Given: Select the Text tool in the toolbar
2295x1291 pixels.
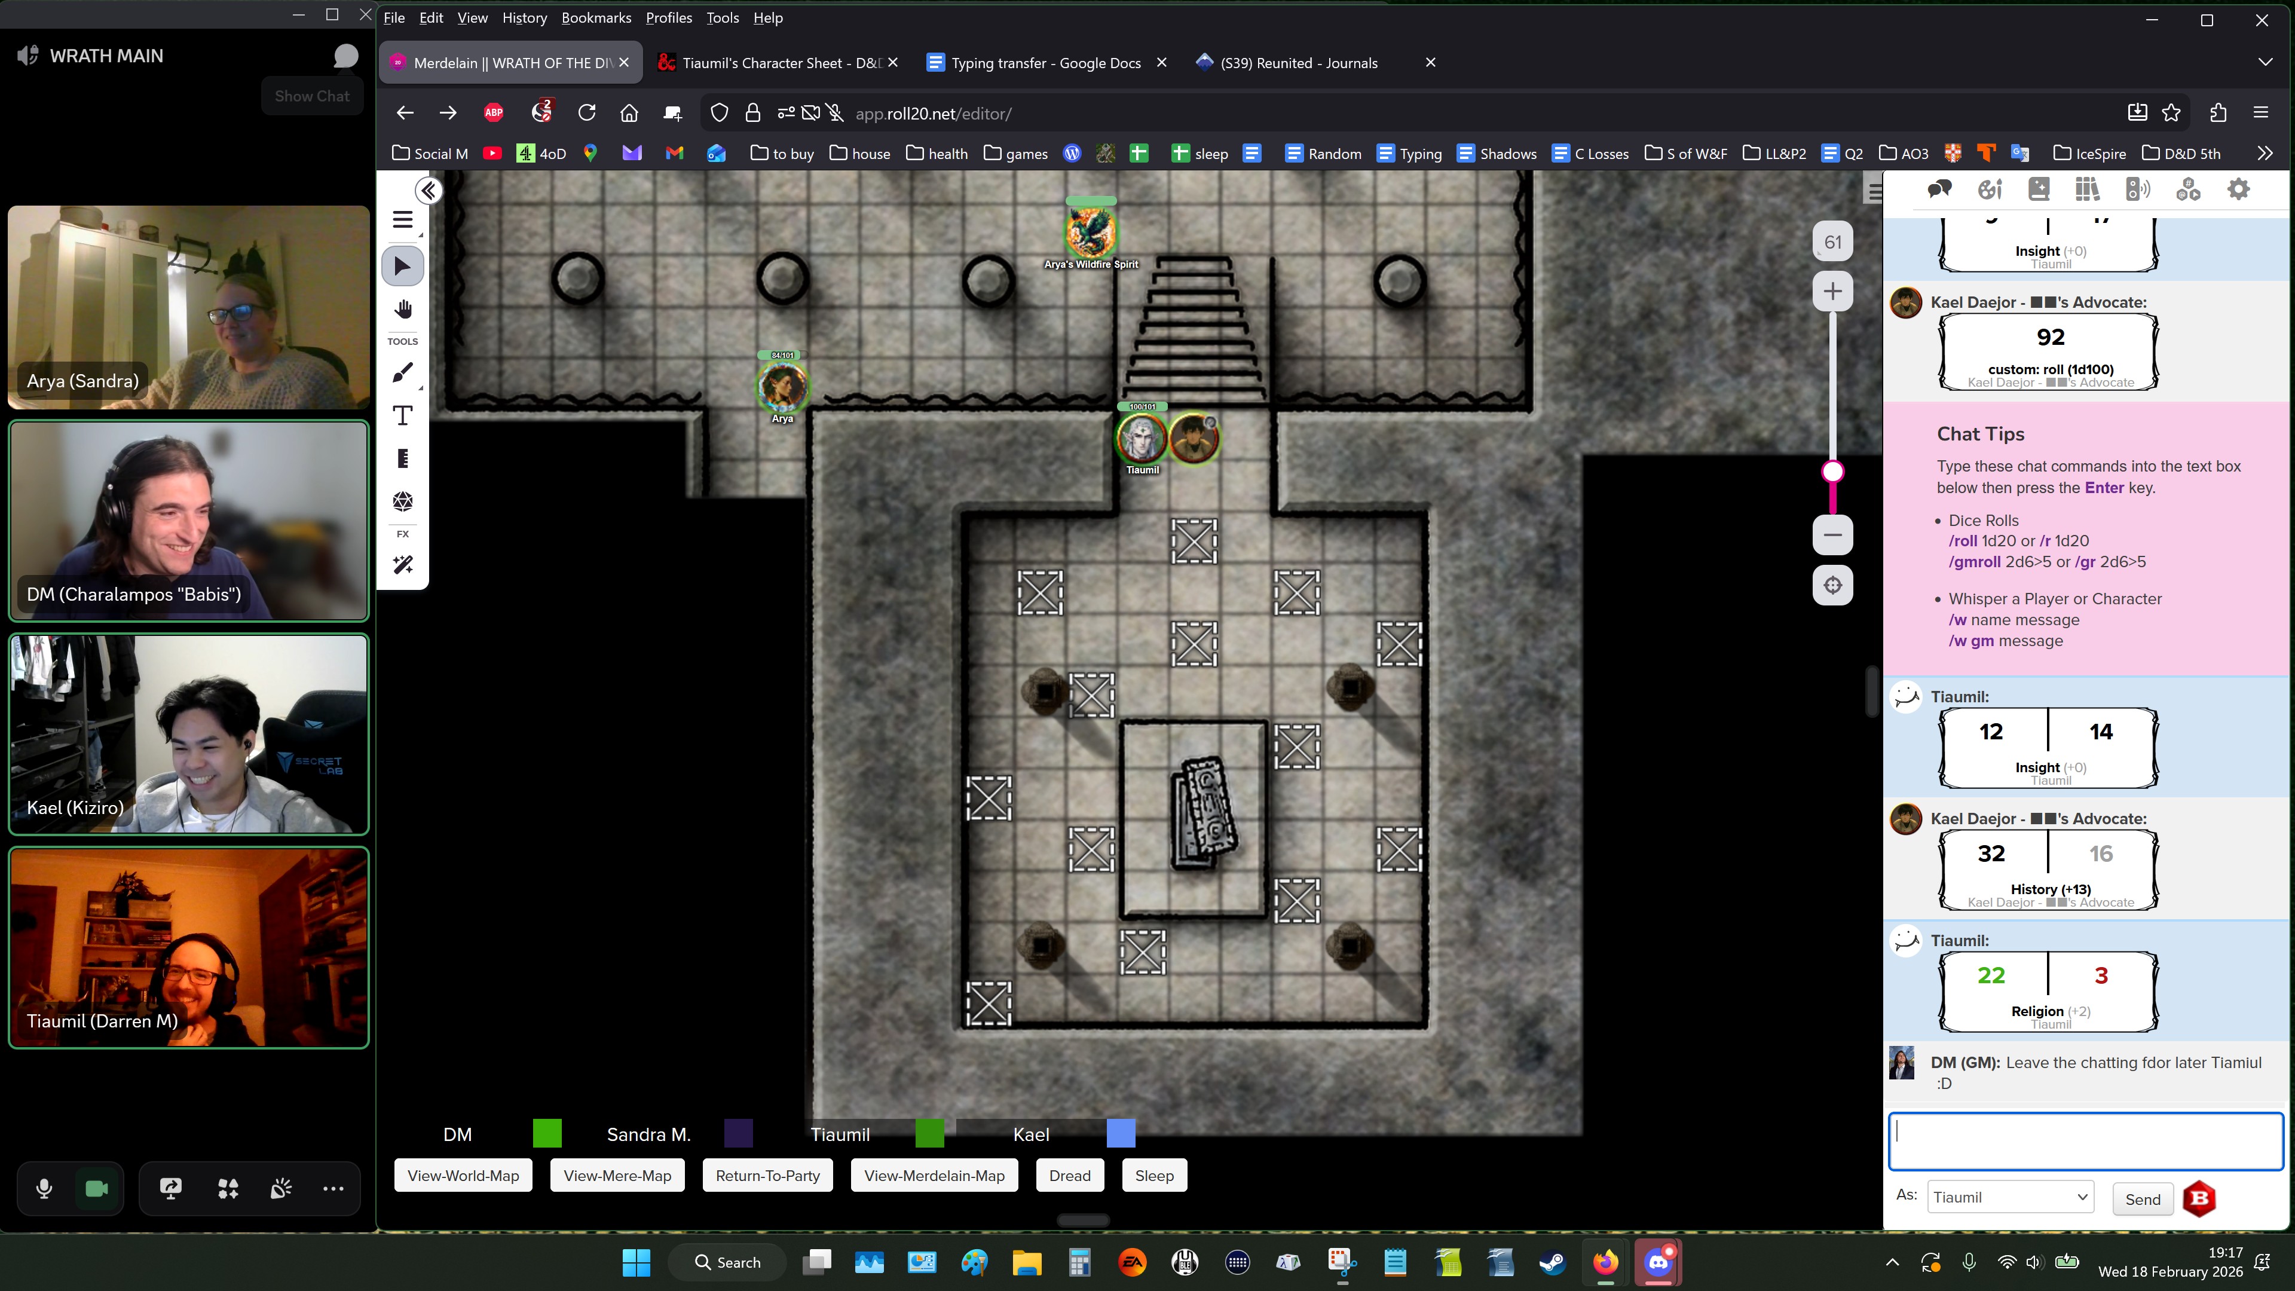Looking at the screenshot, I should [x=403, y=415].
